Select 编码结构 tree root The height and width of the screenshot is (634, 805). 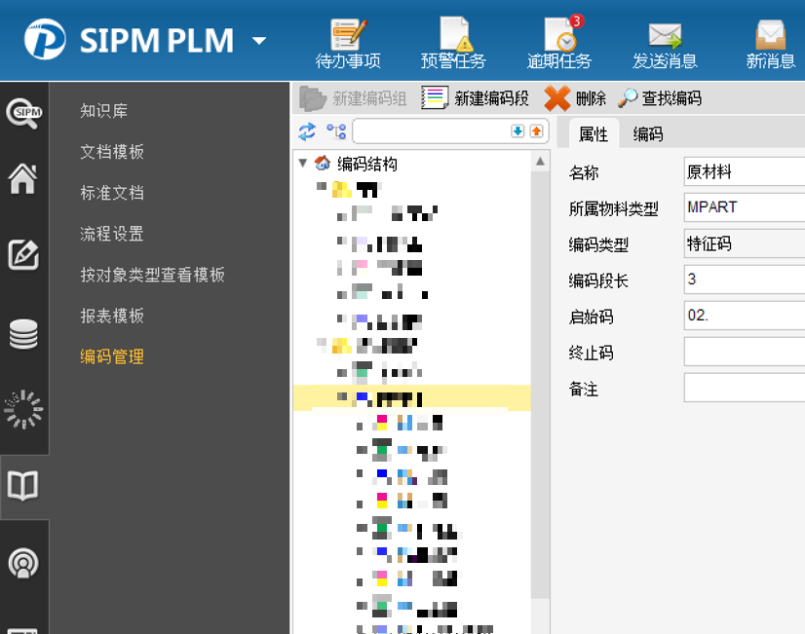click(x=367, y=165)
